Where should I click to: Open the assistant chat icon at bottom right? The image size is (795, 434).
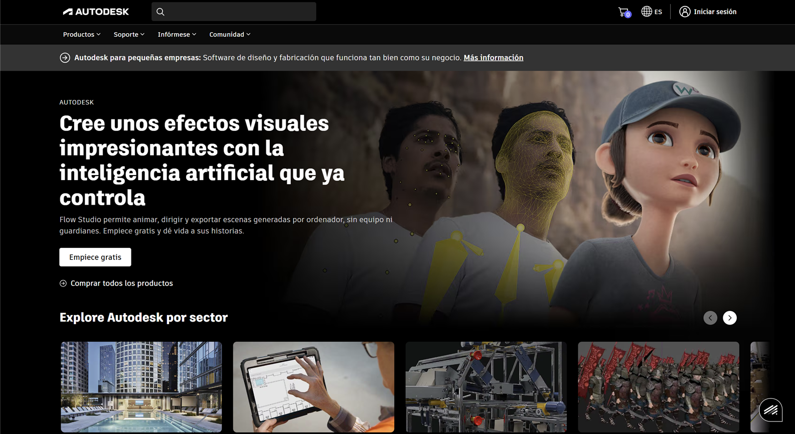pyautogui.click(x=771, y=410)
